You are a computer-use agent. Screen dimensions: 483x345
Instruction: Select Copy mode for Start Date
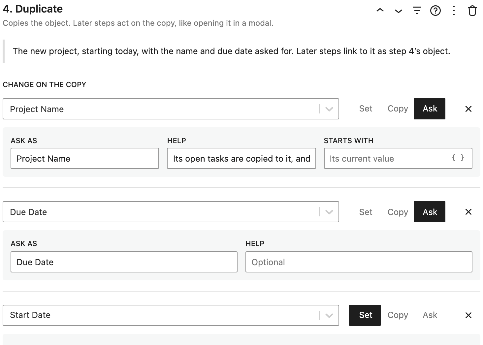(398, 315)
